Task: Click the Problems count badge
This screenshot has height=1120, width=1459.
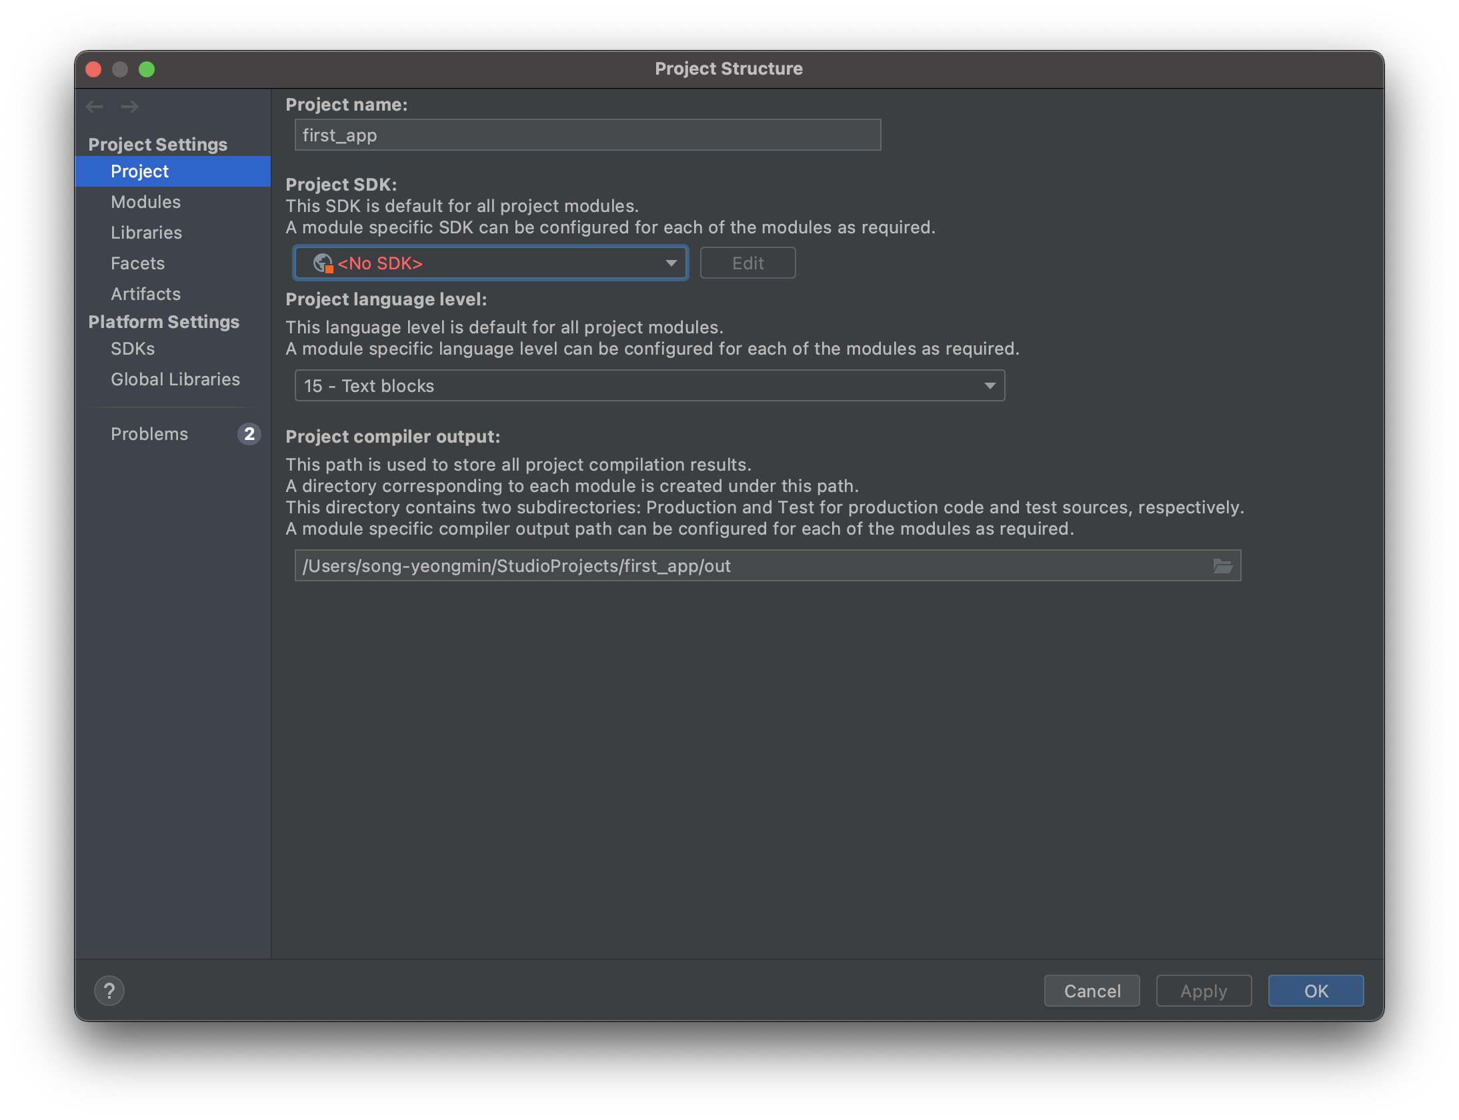Action: [x=249, y=434]
